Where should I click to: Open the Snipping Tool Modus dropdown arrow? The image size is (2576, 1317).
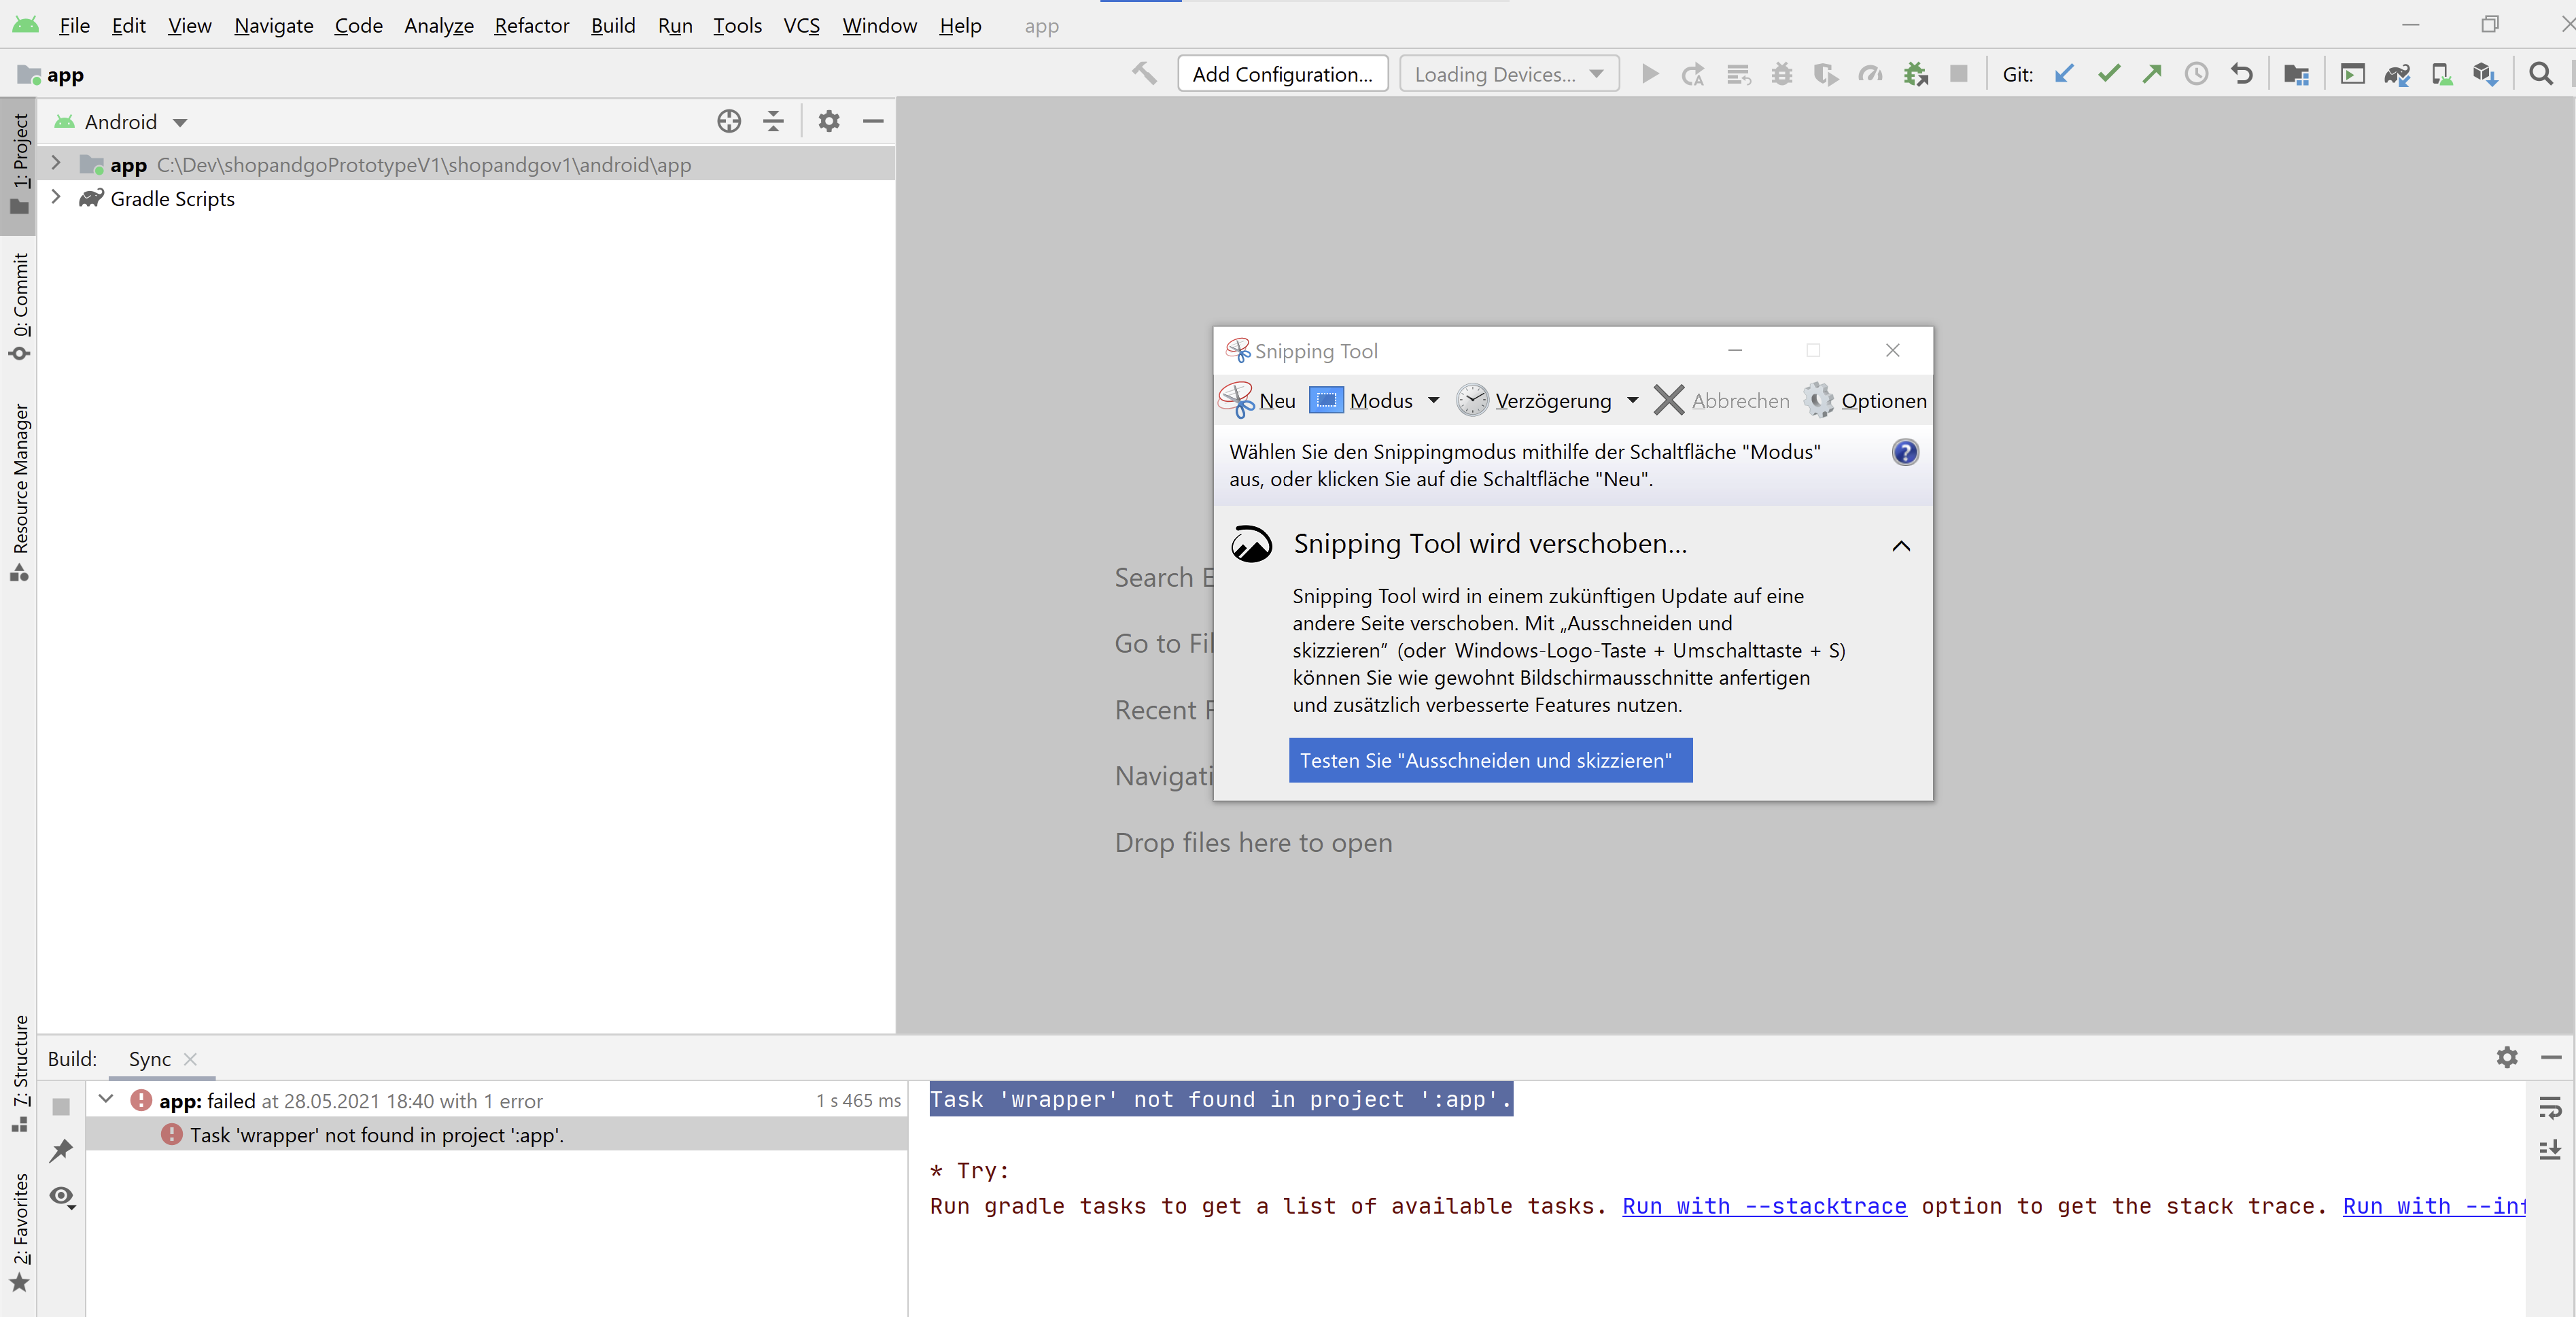point(1433,400)
